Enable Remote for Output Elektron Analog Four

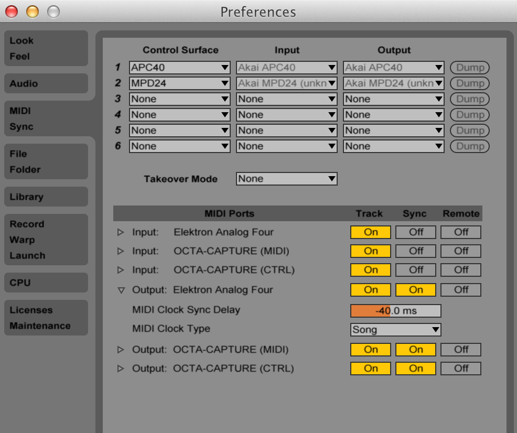coord(461,290)
